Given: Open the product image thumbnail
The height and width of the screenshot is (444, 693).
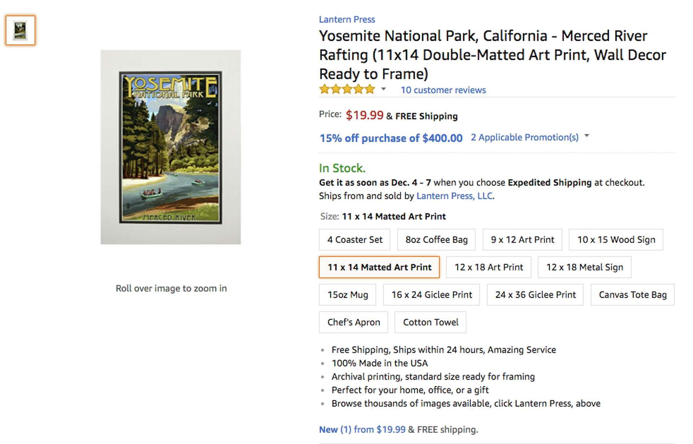Looking at the screenshot, I should coord(20,30).
